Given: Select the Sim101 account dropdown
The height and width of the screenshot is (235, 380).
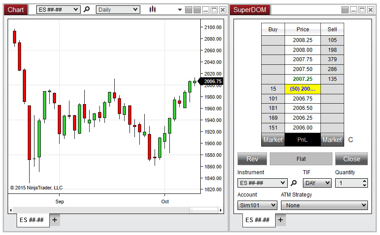Looking at the screenshot, I should click(257, 205).
